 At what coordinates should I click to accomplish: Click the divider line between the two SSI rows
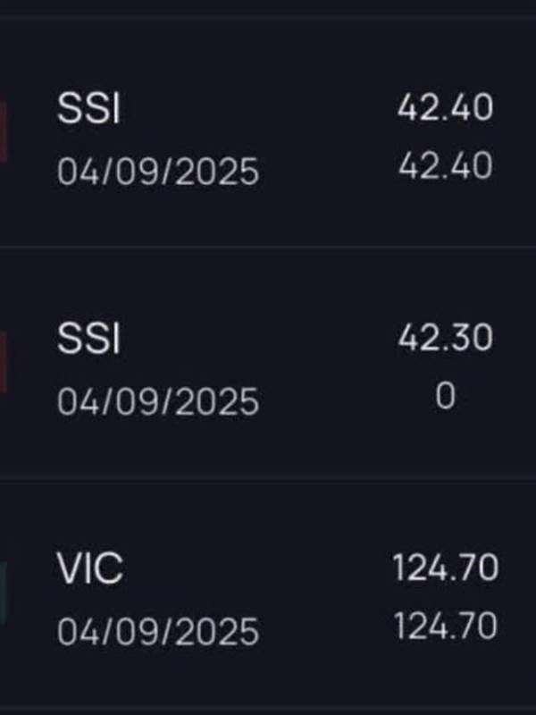coord(268,247)
